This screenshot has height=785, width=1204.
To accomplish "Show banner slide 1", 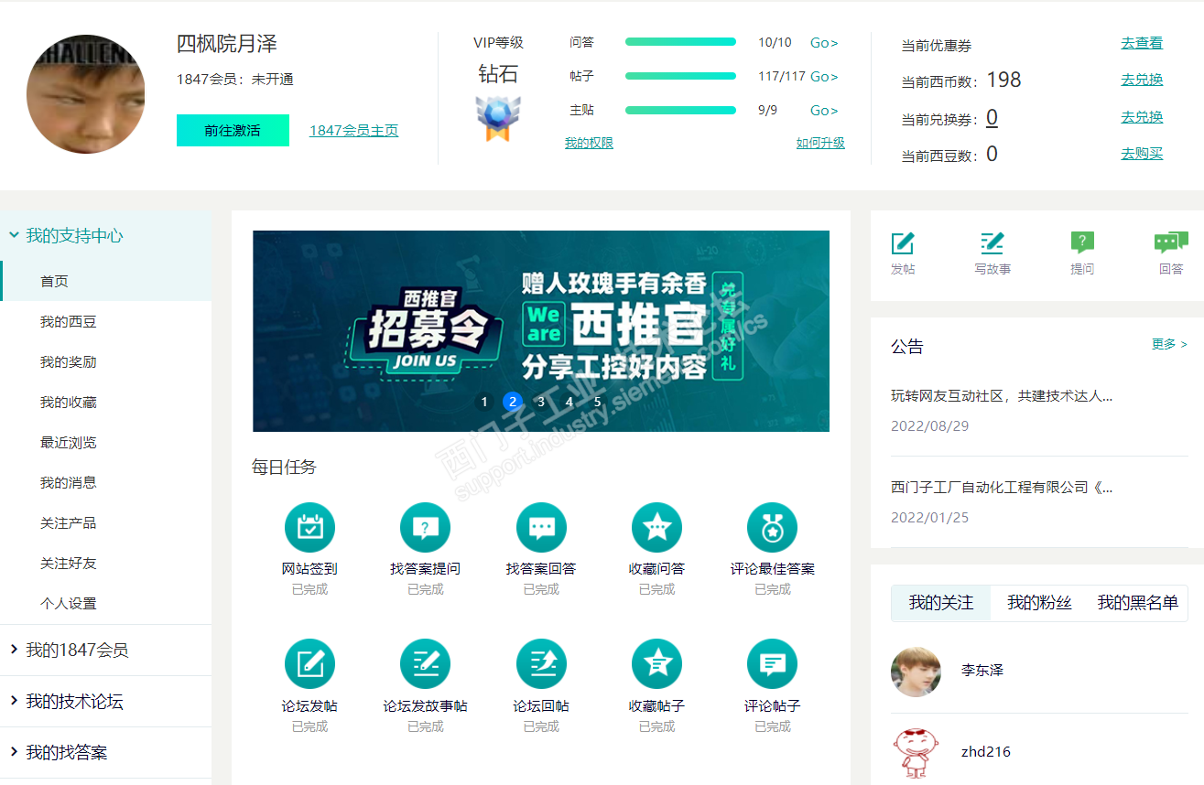I will point(484,402).
